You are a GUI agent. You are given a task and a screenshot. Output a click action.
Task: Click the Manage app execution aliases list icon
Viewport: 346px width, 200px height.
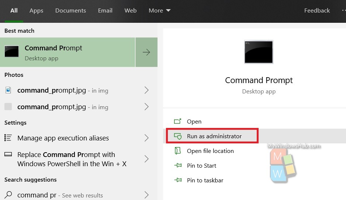[x=8, y=138]
